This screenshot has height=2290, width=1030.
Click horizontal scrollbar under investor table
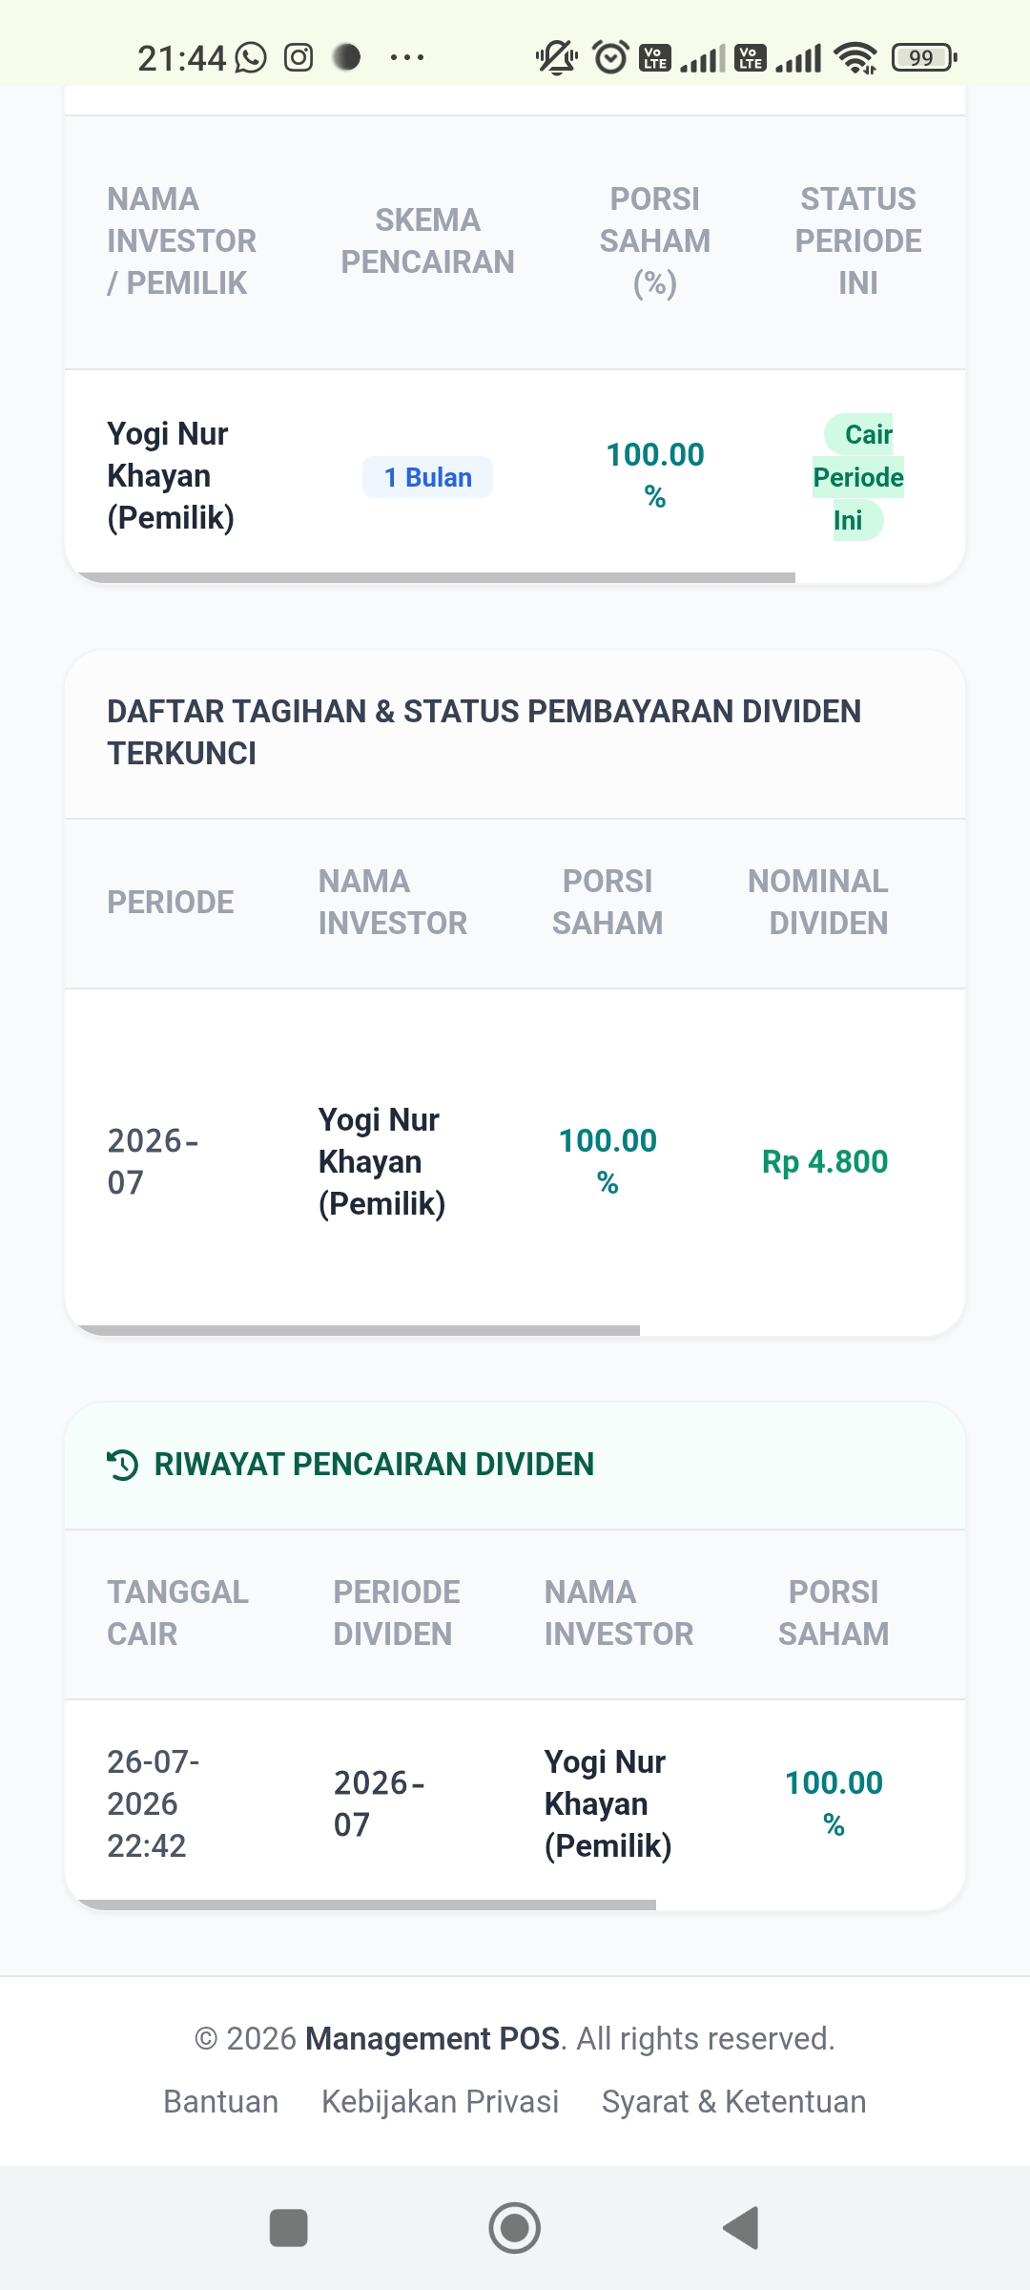point(435,578)
